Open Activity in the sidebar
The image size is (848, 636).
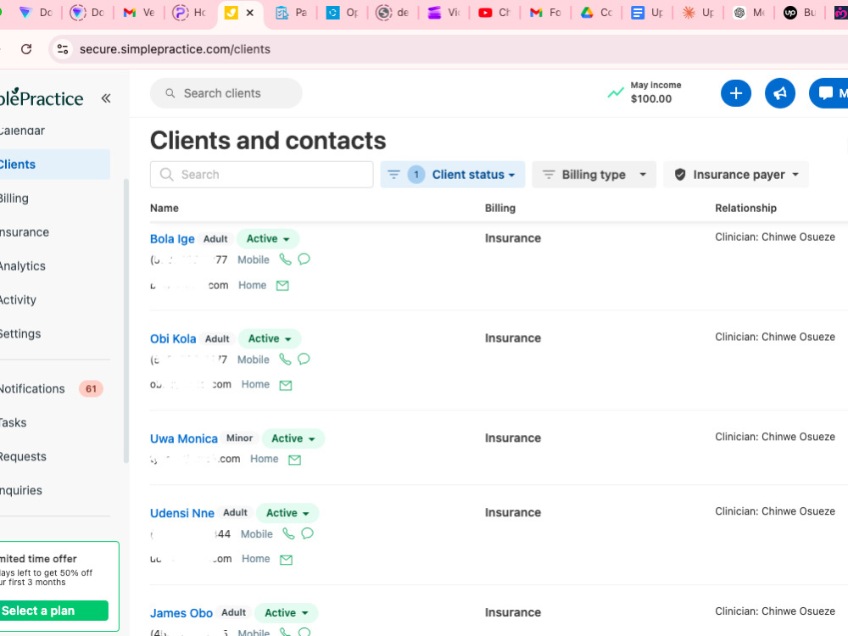coord(18,300)
